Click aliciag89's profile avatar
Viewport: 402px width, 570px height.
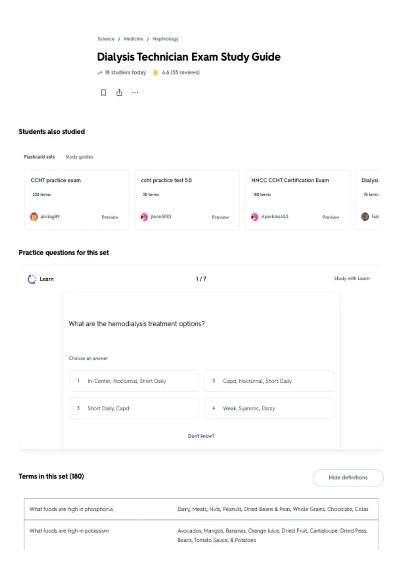click(x=34, y=217)
